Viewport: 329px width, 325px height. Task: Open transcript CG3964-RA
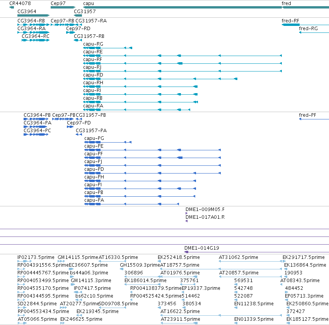pyautogui.click(x=31, y=29)
